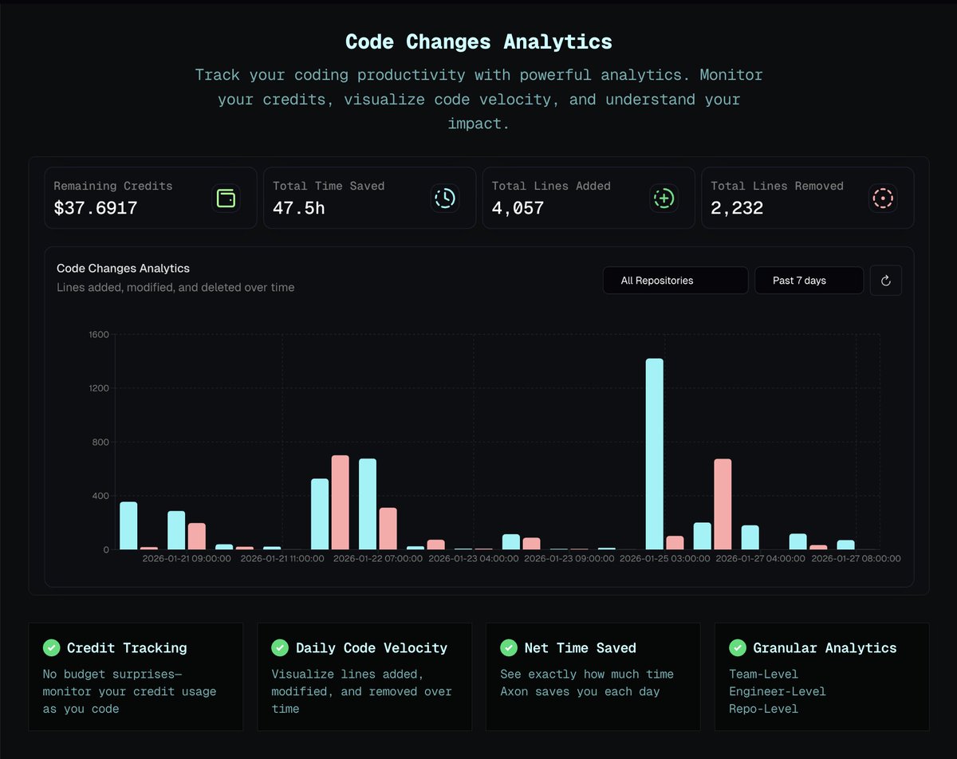The width and height of the screenshot is (957, 759).
Task: Open the Past 7 days dropdown
Action: [809, 280]
